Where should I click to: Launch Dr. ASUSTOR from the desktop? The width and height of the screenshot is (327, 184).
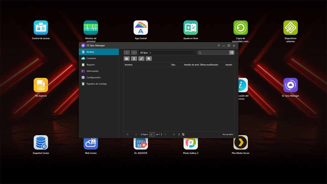coord(141,144)
